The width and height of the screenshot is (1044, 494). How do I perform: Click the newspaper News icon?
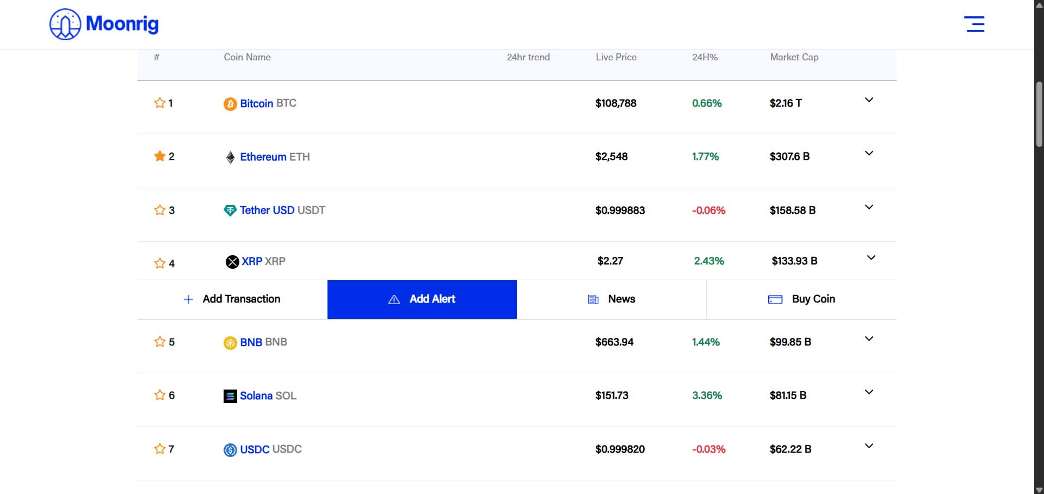click(x=594, y=299)
